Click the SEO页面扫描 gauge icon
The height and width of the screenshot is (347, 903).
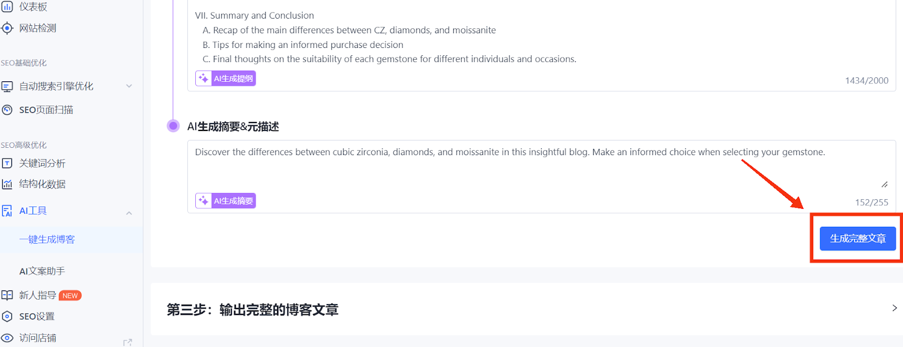(x=7, y=110)
